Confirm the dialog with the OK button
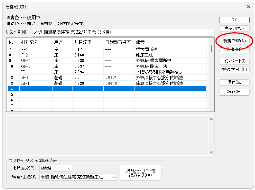The image size is (255, 190). (x=234, y=20)
